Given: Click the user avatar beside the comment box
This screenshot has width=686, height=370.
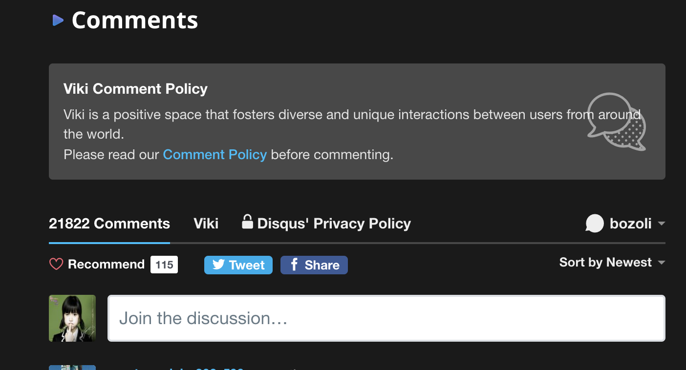Looking at the screenshot, I should [72, 318].
